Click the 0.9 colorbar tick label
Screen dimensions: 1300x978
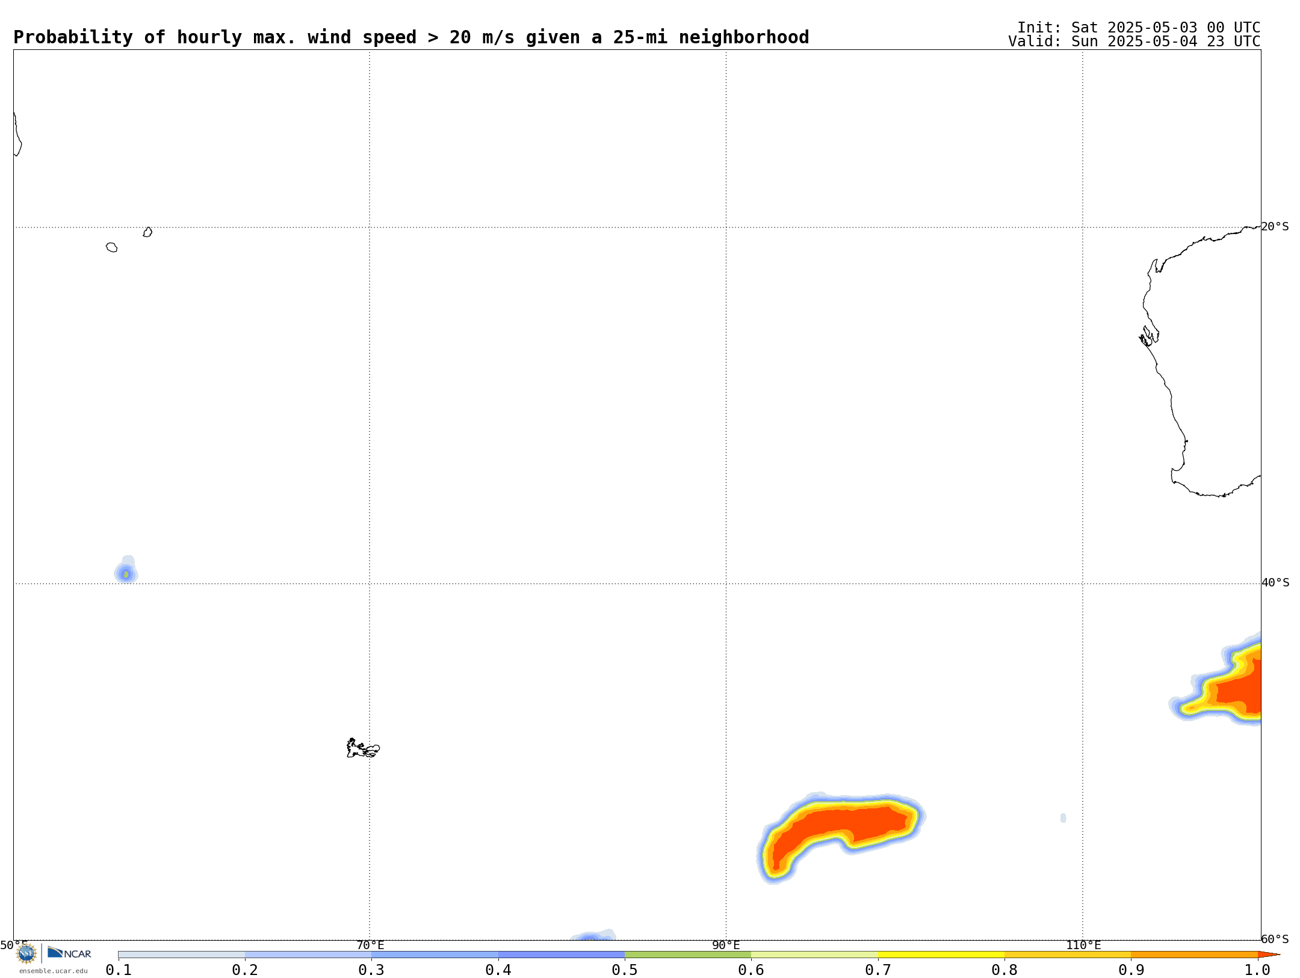point(1131,970)
